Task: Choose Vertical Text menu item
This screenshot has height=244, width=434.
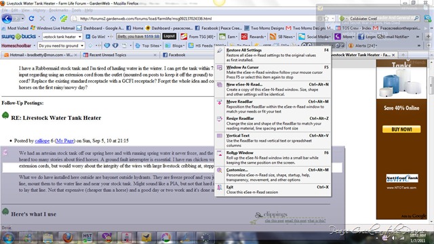Action: pos(273,140)
